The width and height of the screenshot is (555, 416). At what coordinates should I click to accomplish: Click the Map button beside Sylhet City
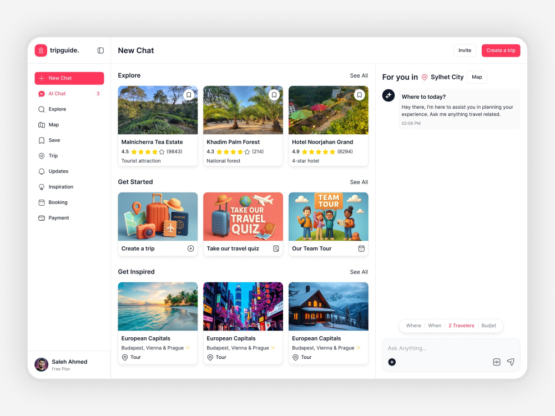pyautogui.click(x=477, y=77)
